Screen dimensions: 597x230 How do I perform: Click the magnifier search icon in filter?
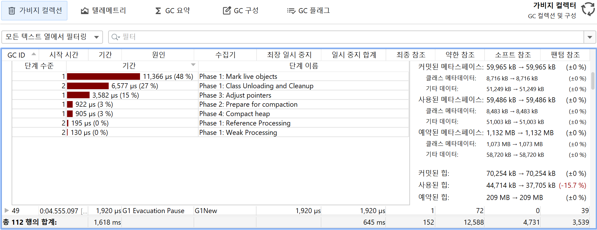(115, 37)
